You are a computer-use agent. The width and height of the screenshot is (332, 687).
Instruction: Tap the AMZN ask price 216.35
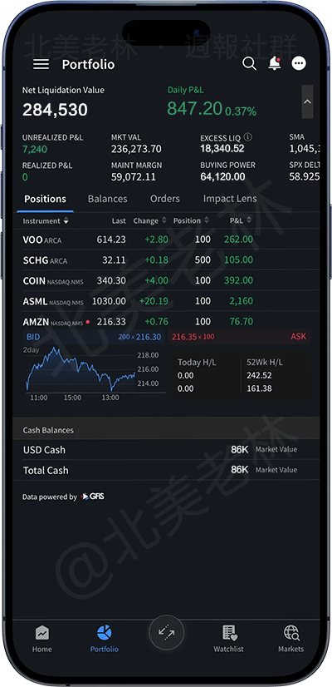click(183, 337)
